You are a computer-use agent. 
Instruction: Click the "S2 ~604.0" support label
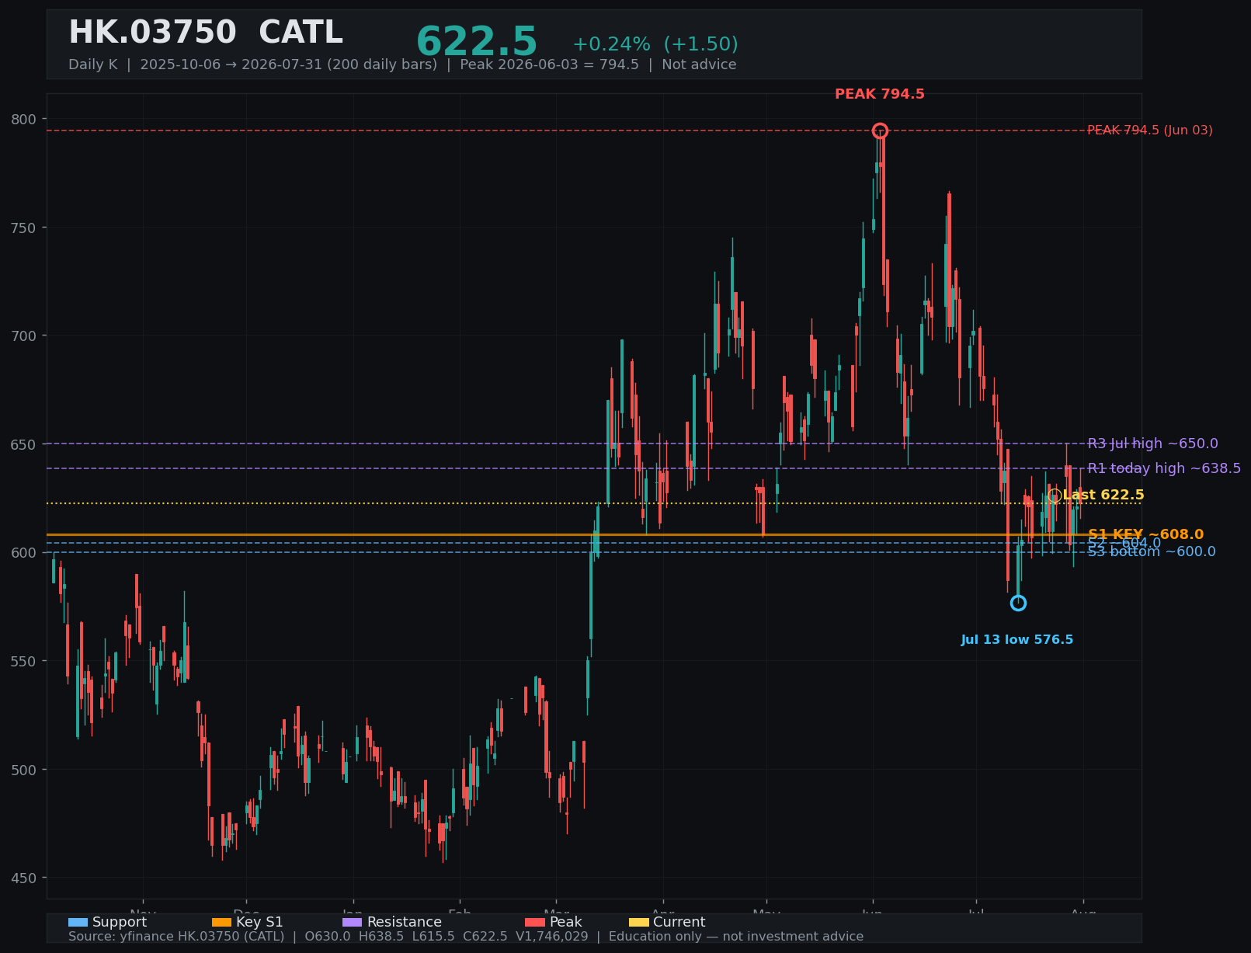1124,543
